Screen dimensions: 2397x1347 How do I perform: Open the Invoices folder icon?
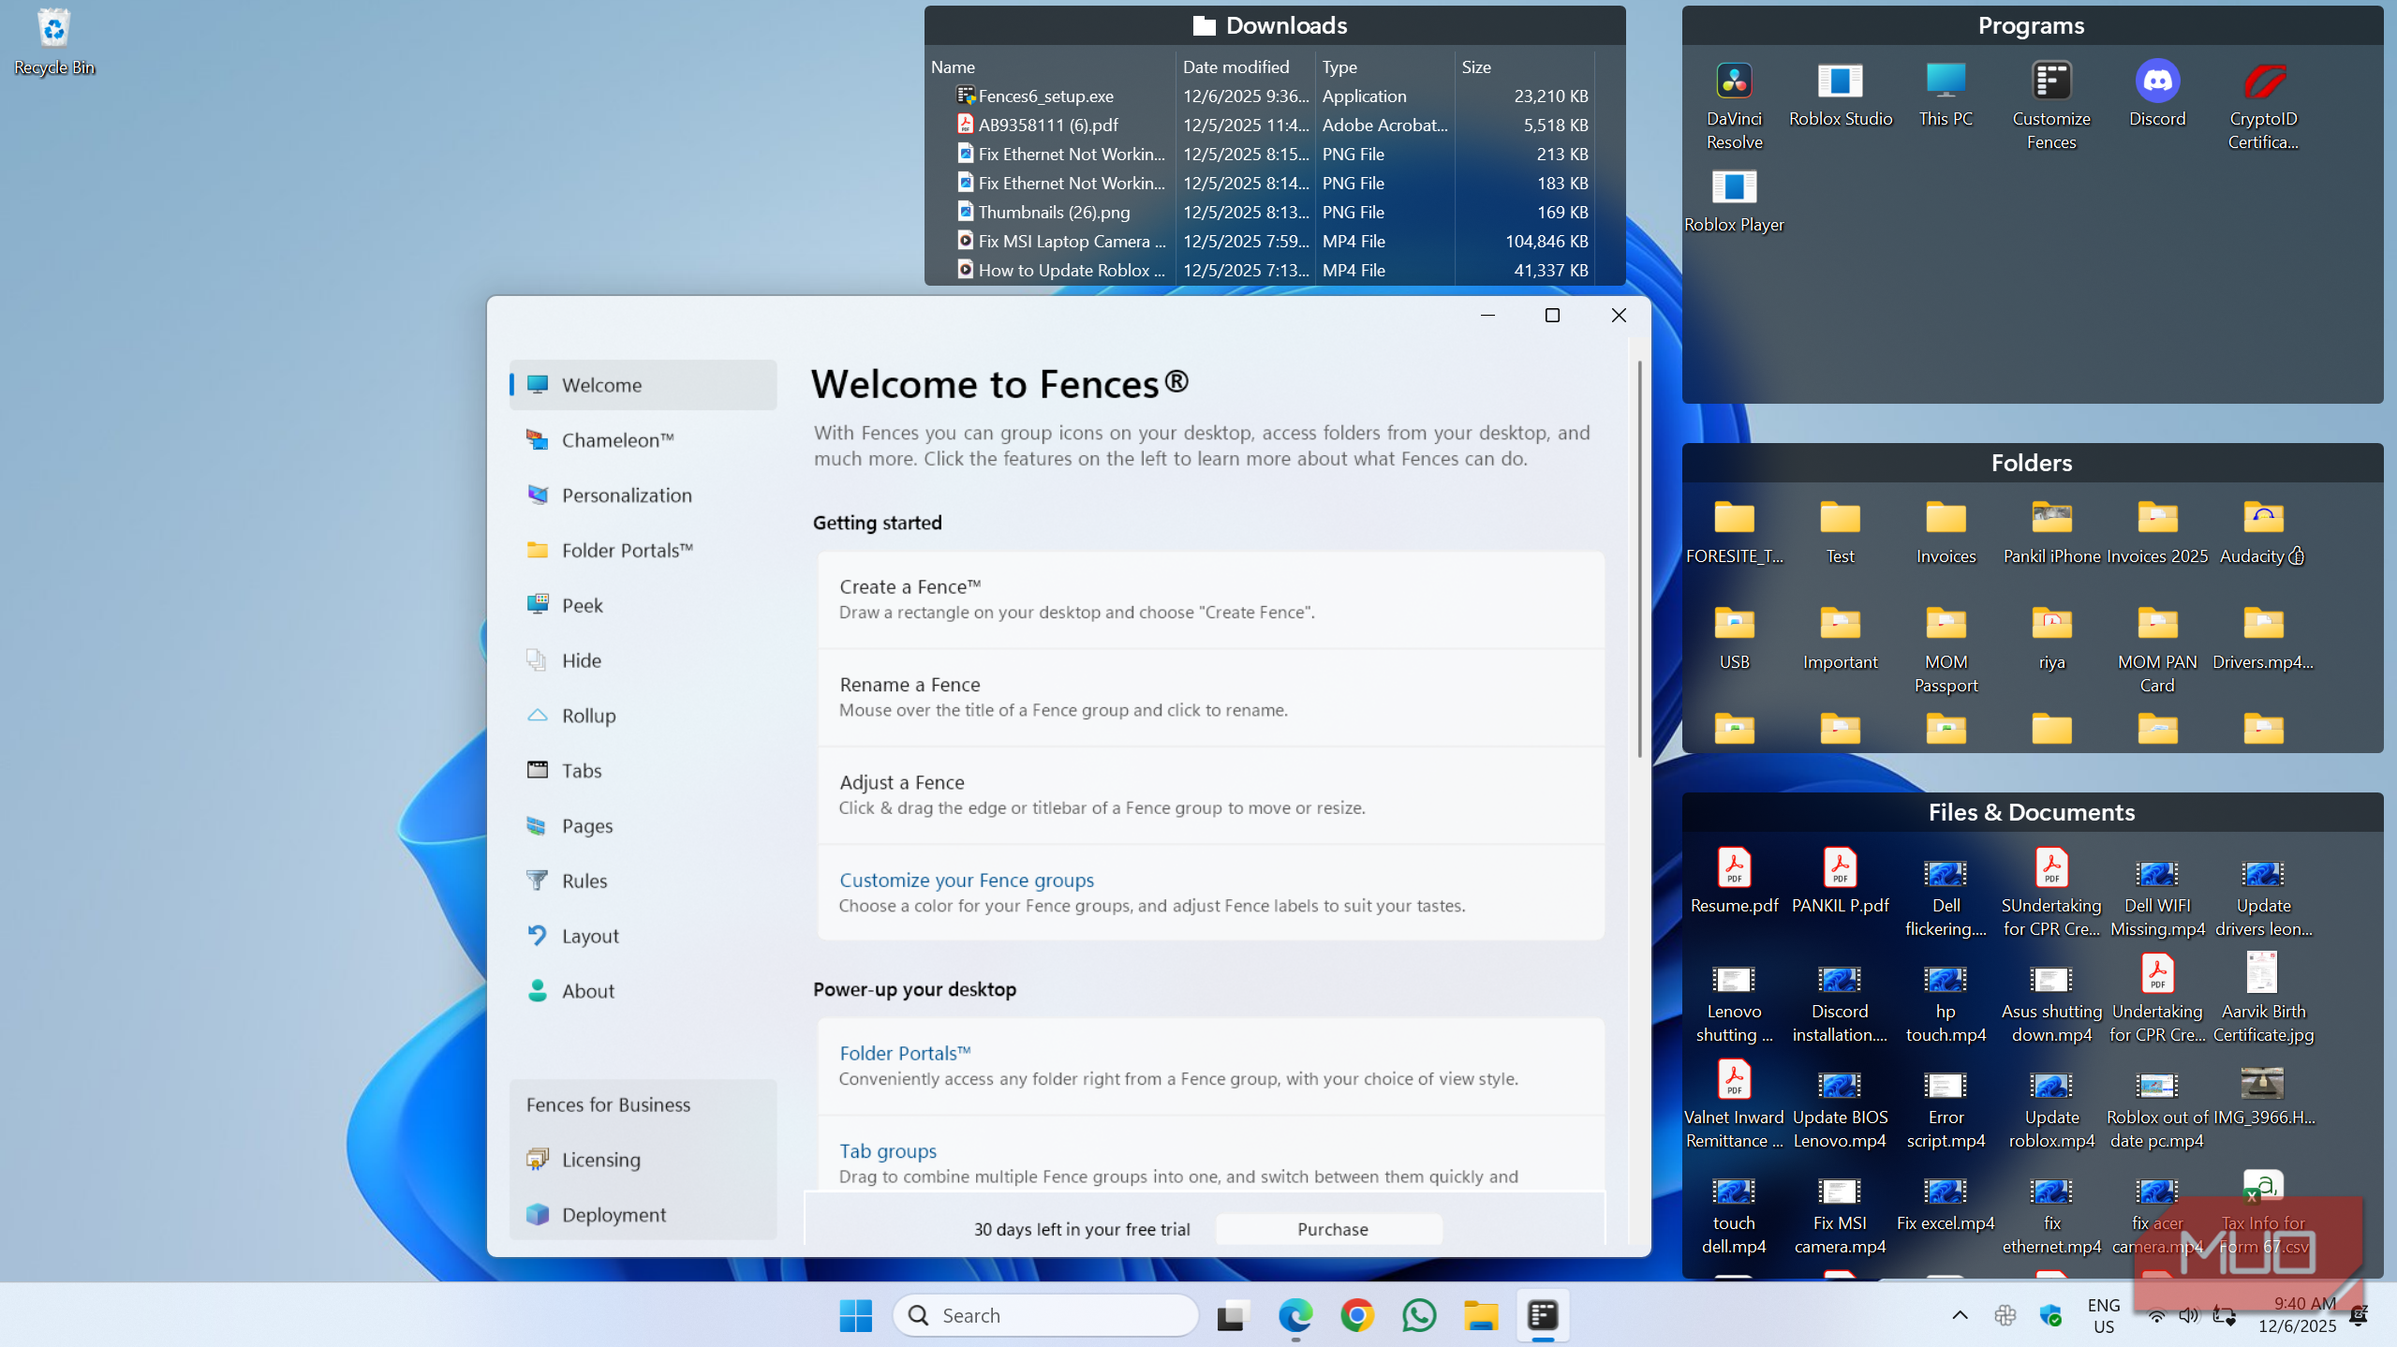click(1946, 518)
